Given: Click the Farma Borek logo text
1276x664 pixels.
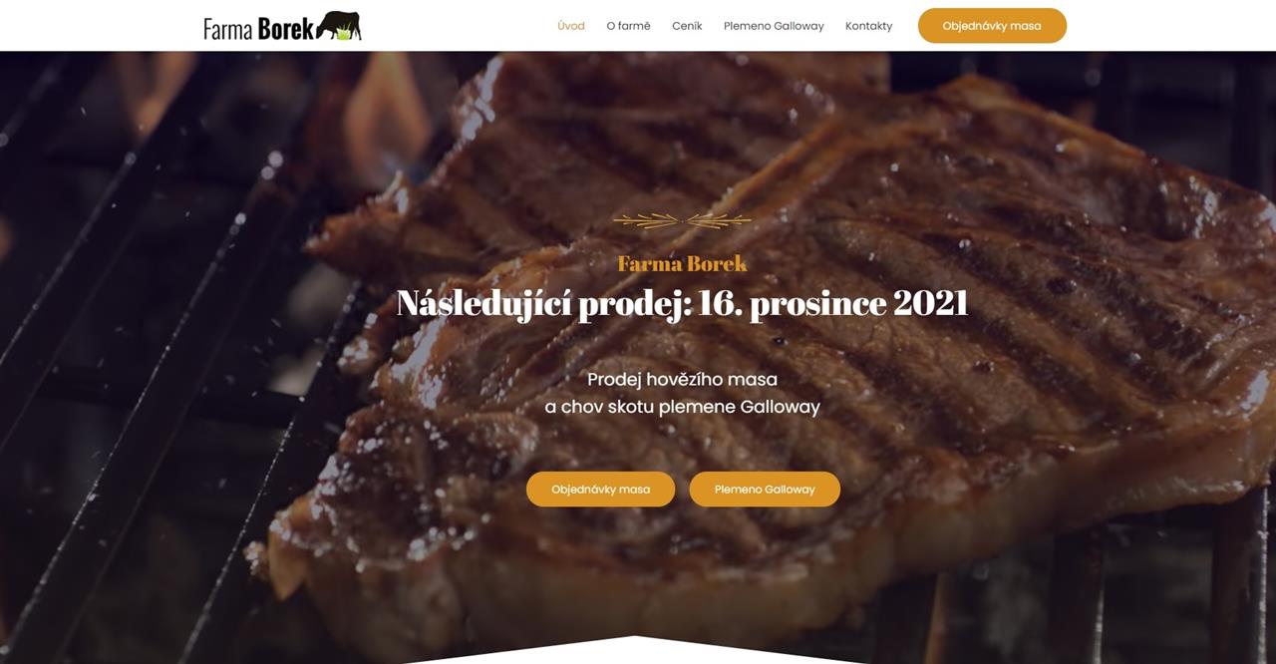Looking at the screenshot, I should 259,28.
